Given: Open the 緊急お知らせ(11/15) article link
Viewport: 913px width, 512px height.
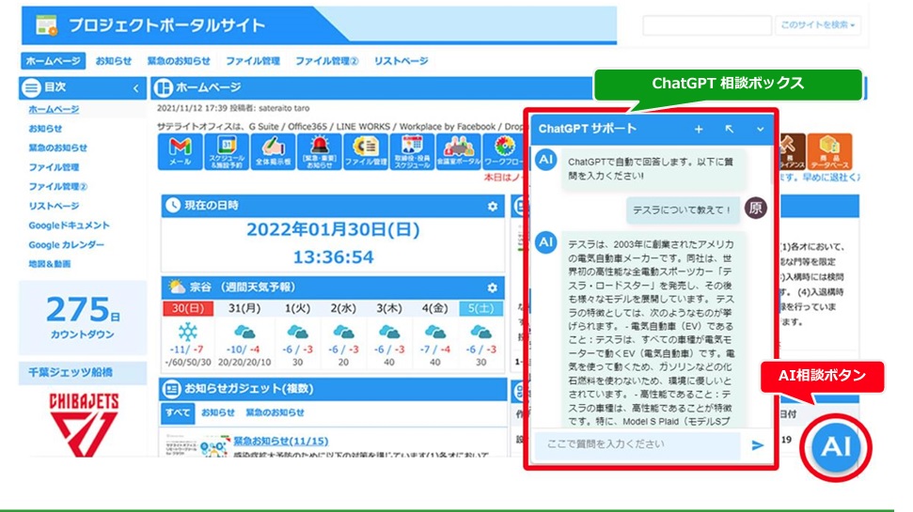Looking at the screenshot, I should (x=280, y=441).
